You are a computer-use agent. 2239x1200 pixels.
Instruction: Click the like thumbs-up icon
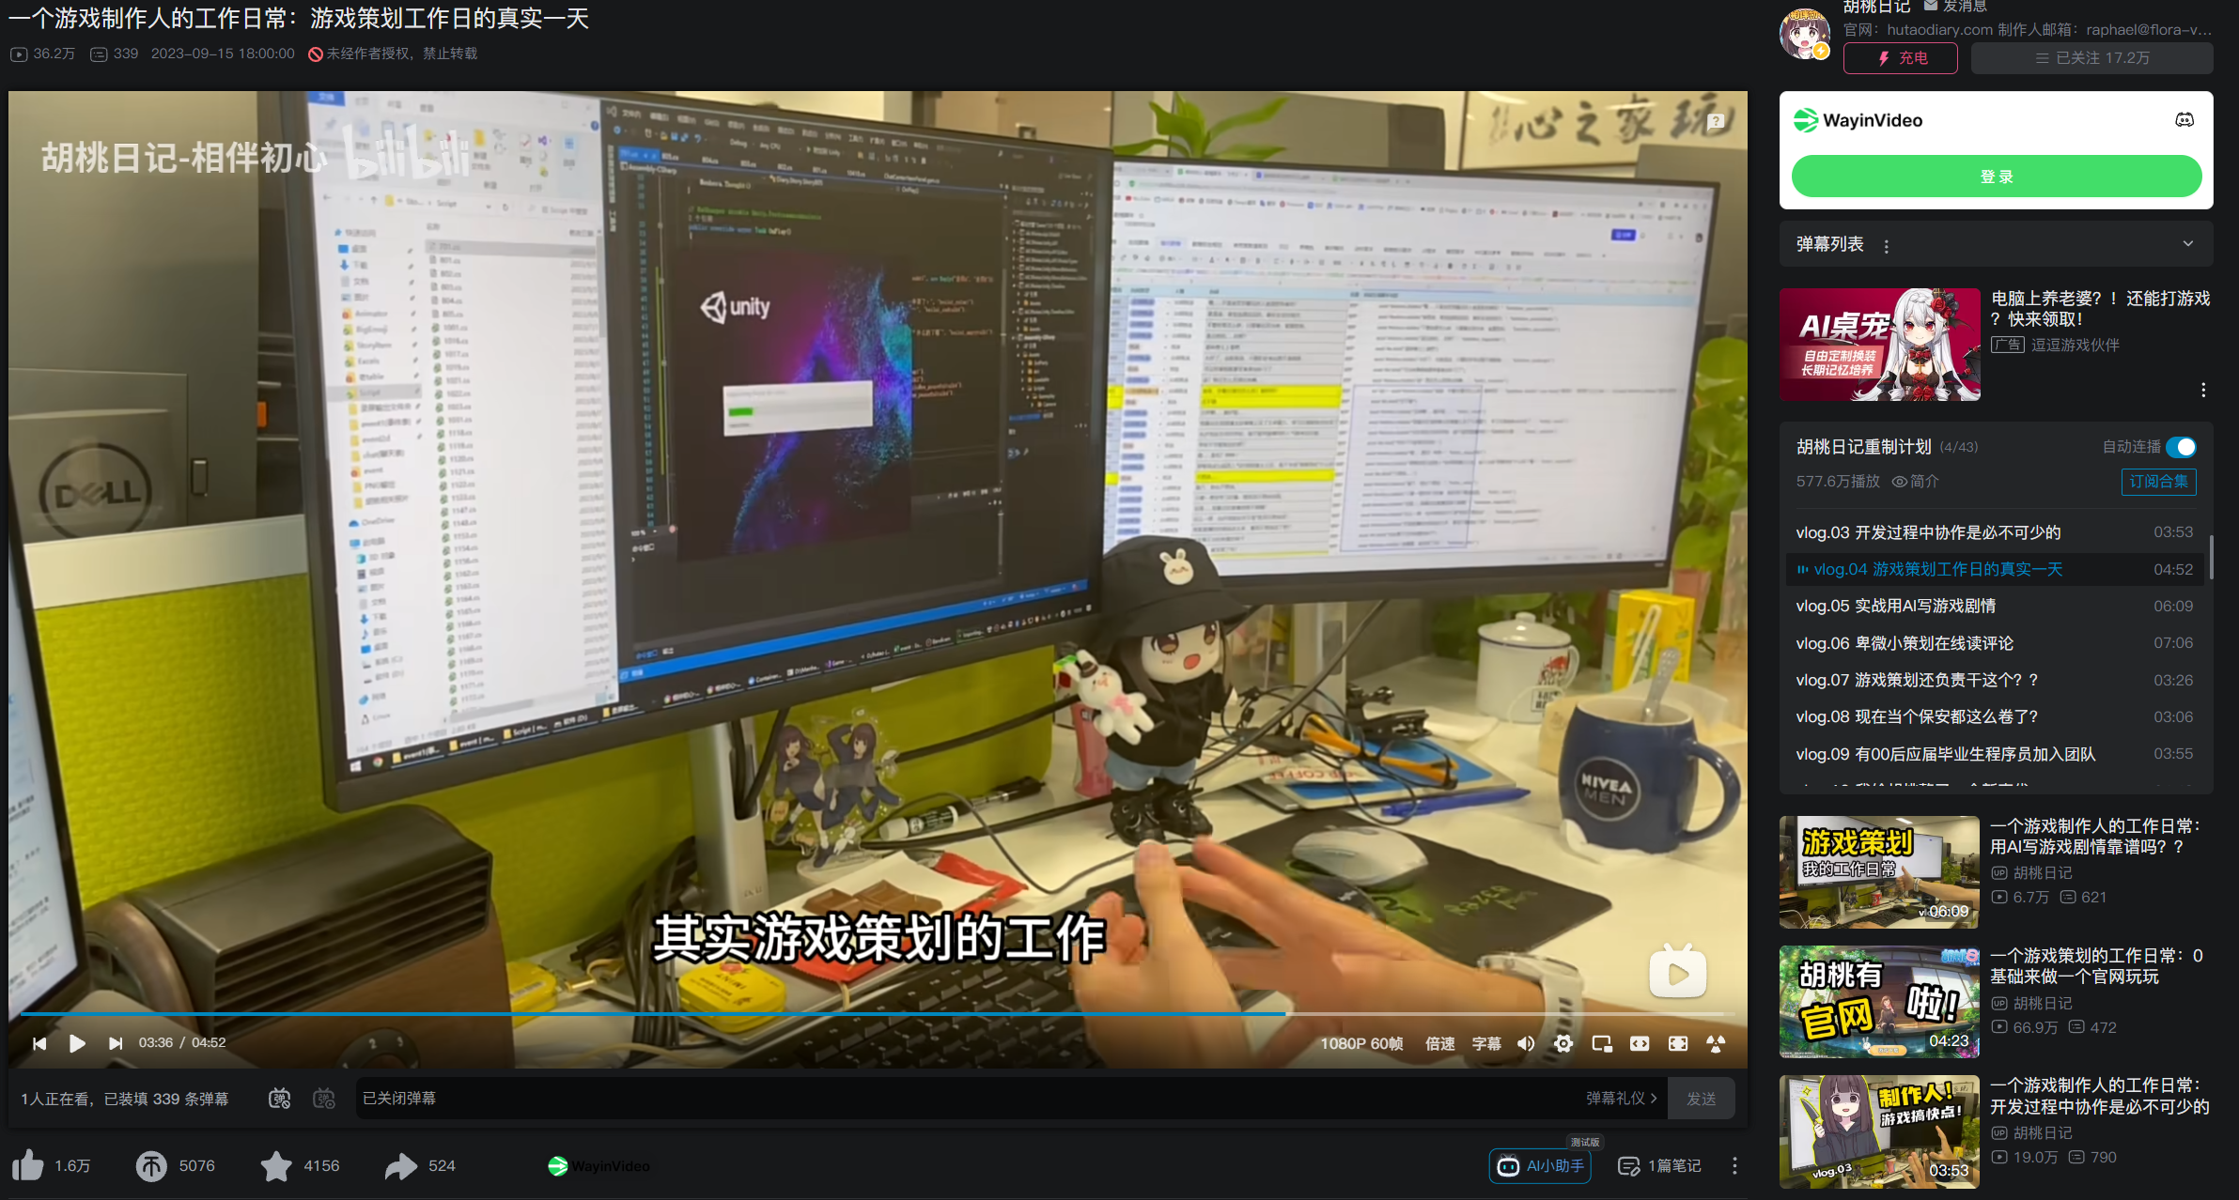coord(28,1165)
